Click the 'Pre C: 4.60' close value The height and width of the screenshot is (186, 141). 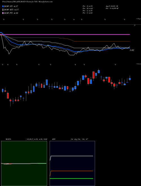point(88,13)
